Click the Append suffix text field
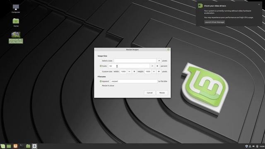The image size is (265, 149). (134, 81)
